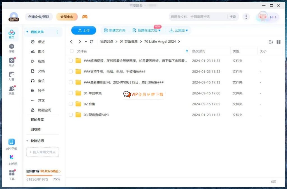Open 我的分享 link

[x=37, y=119]
